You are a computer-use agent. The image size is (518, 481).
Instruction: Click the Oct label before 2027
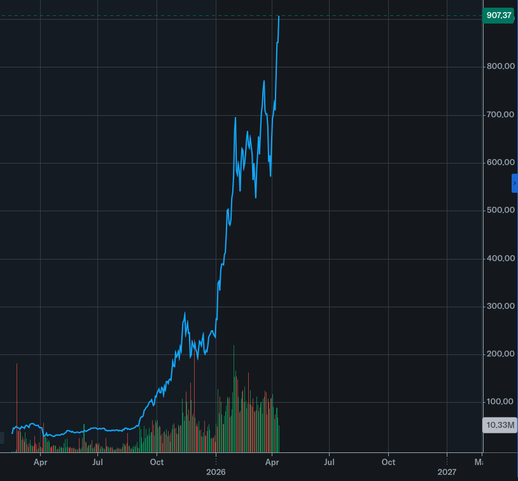coord(388,462)
